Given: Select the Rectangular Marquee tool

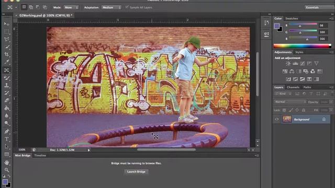Looking at the screenshot, I should [7, 31].
